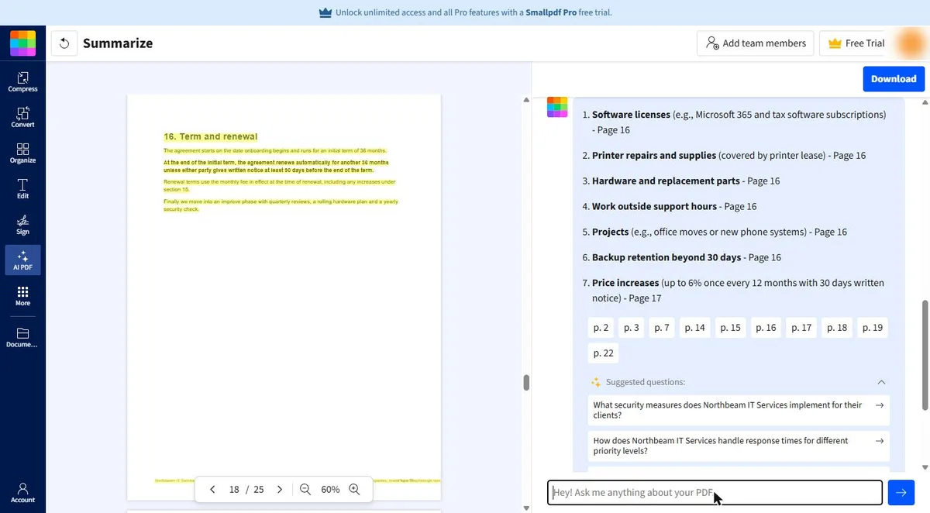Image resolution: width=930 pixels, height=513 pixels.
Task: Open the Organize tool in sidebar
Action: tap(22, 153)
